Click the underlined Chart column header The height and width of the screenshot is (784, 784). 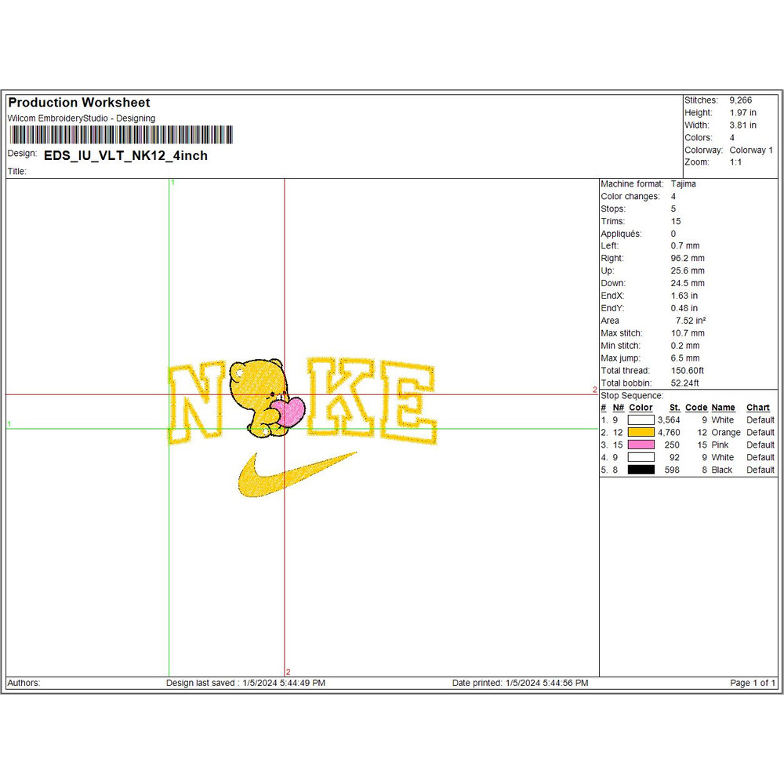tap(757, 408)
